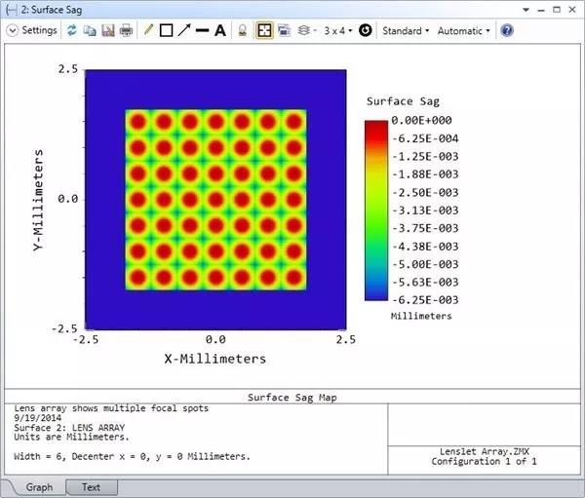Click the help question mark button

click(x=506, y=30)
